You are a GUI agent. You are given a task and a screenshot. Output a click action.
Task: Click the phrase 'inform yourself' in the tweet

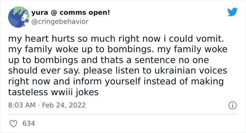pos(107,82)
